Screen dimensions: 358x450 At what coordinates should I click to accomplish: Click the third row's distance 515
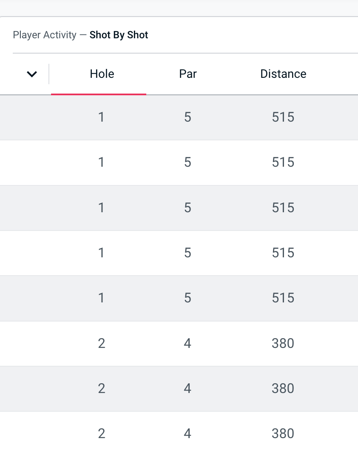click(283, 208)
